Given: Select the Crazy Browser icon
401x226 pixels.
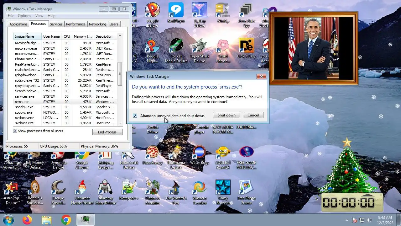Looking at the screenshot, I should tap(223, 192).
